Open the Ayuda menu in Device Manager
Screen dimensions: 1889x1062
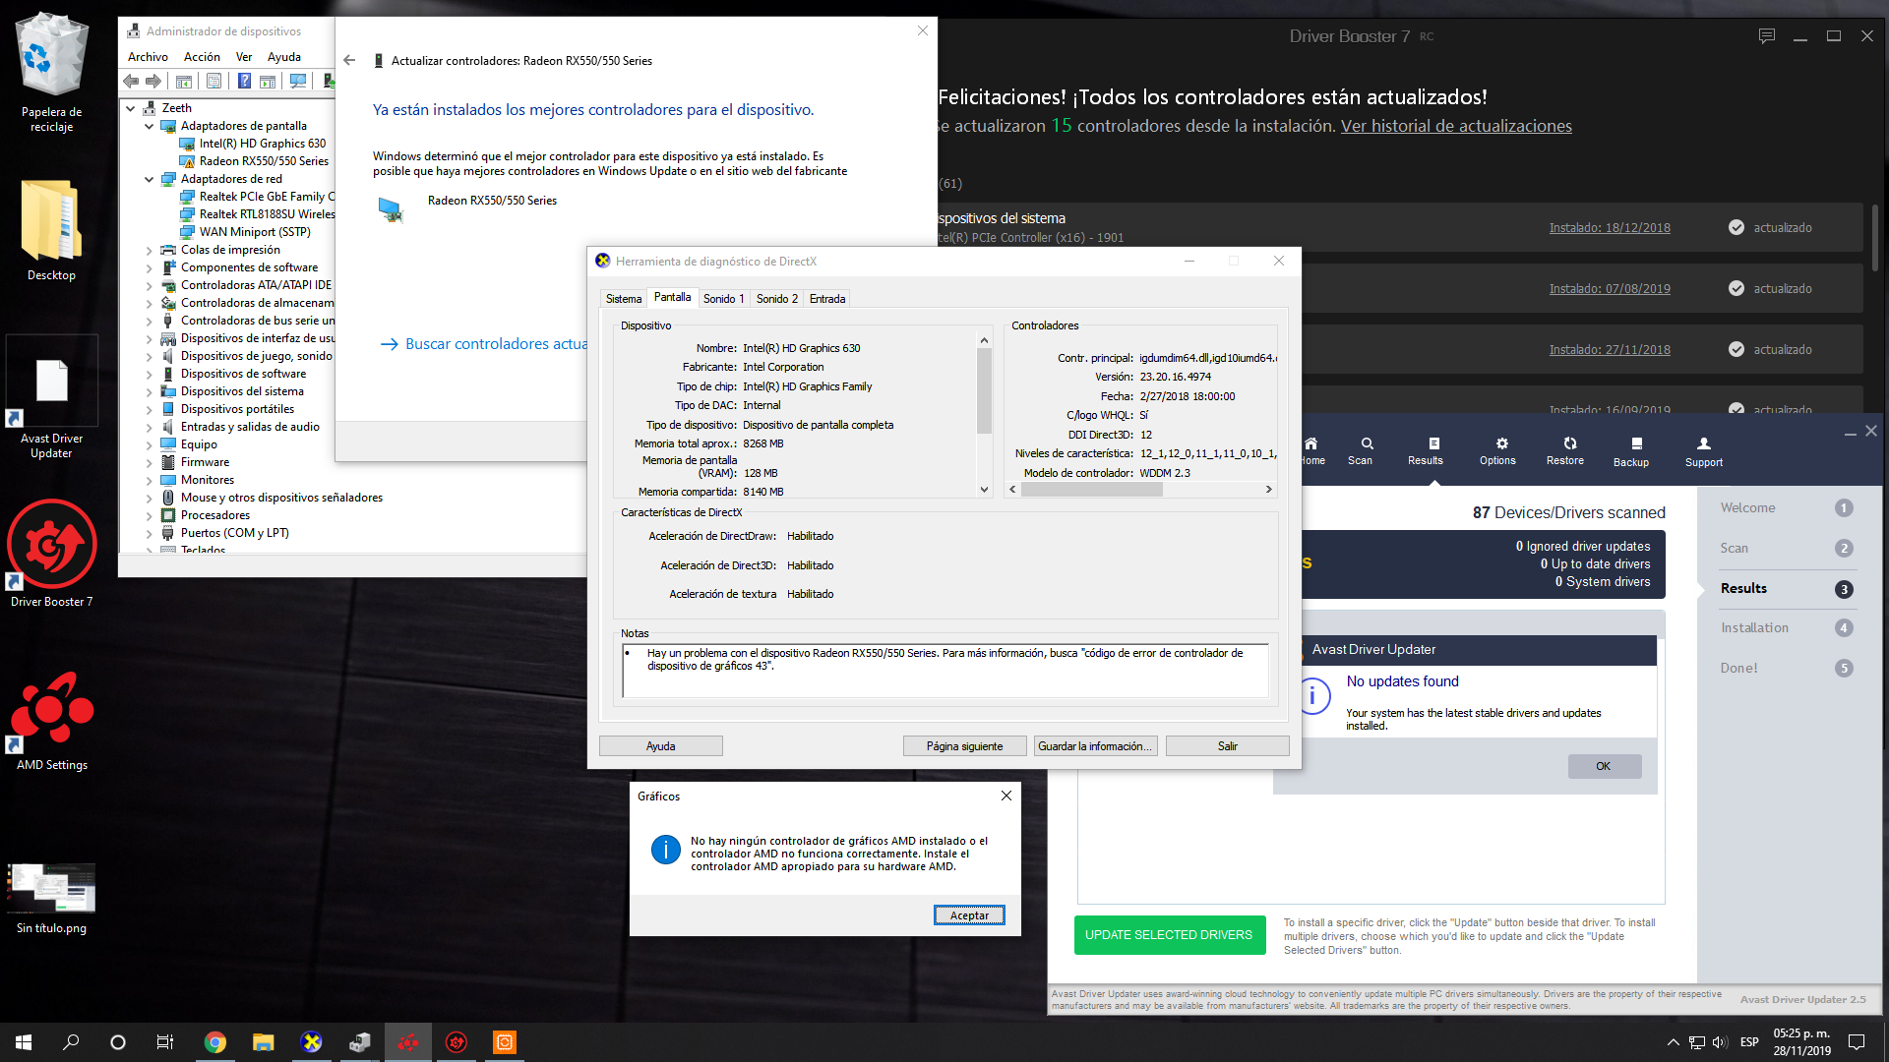[x=284, y=57]
